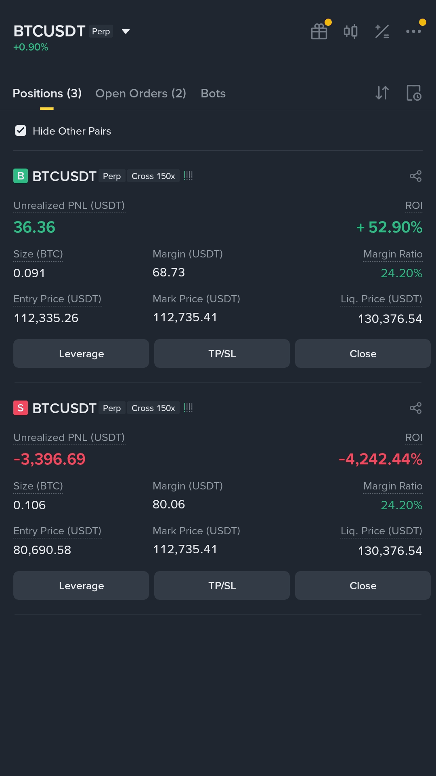The height and width of the screenshot is (776, 436).
Task: Switch to Open Orders (2) tab
Action: point(140,93)
